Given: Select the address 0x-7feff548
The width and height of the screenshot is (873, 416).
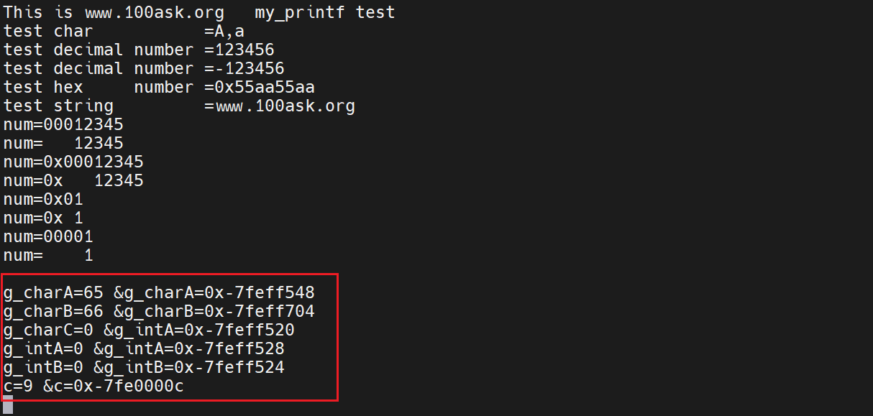Looking at the screenshot, I should [260, 293].
